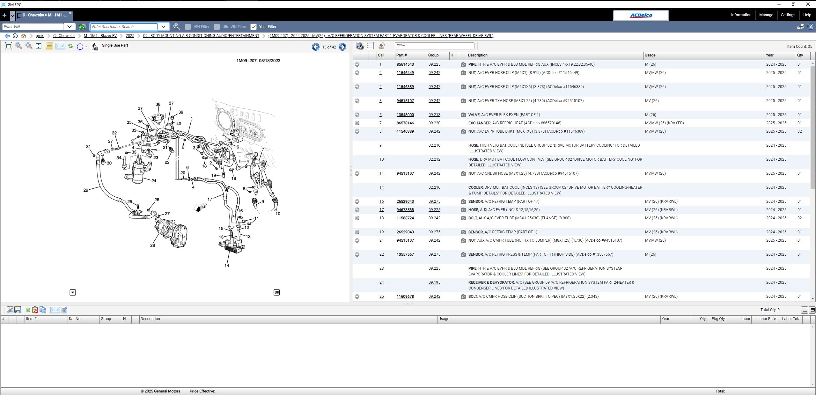Image resolution: width=816 pixels, height=395 pixels.
Task: Uncheck the Year Filter checkbox
Action: pyautogui.click(x=254, y=27)
